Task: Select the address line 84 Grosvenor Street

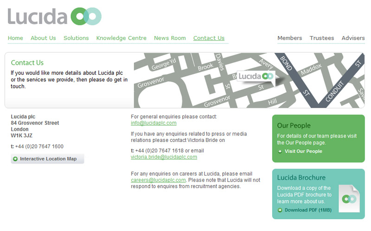Action: coord(35,123)
